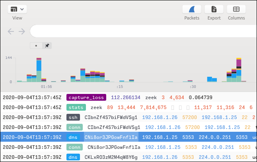257x162 pixels.
Task: Click value 112.266134 in capture_loss row
Action: point(126,98)
